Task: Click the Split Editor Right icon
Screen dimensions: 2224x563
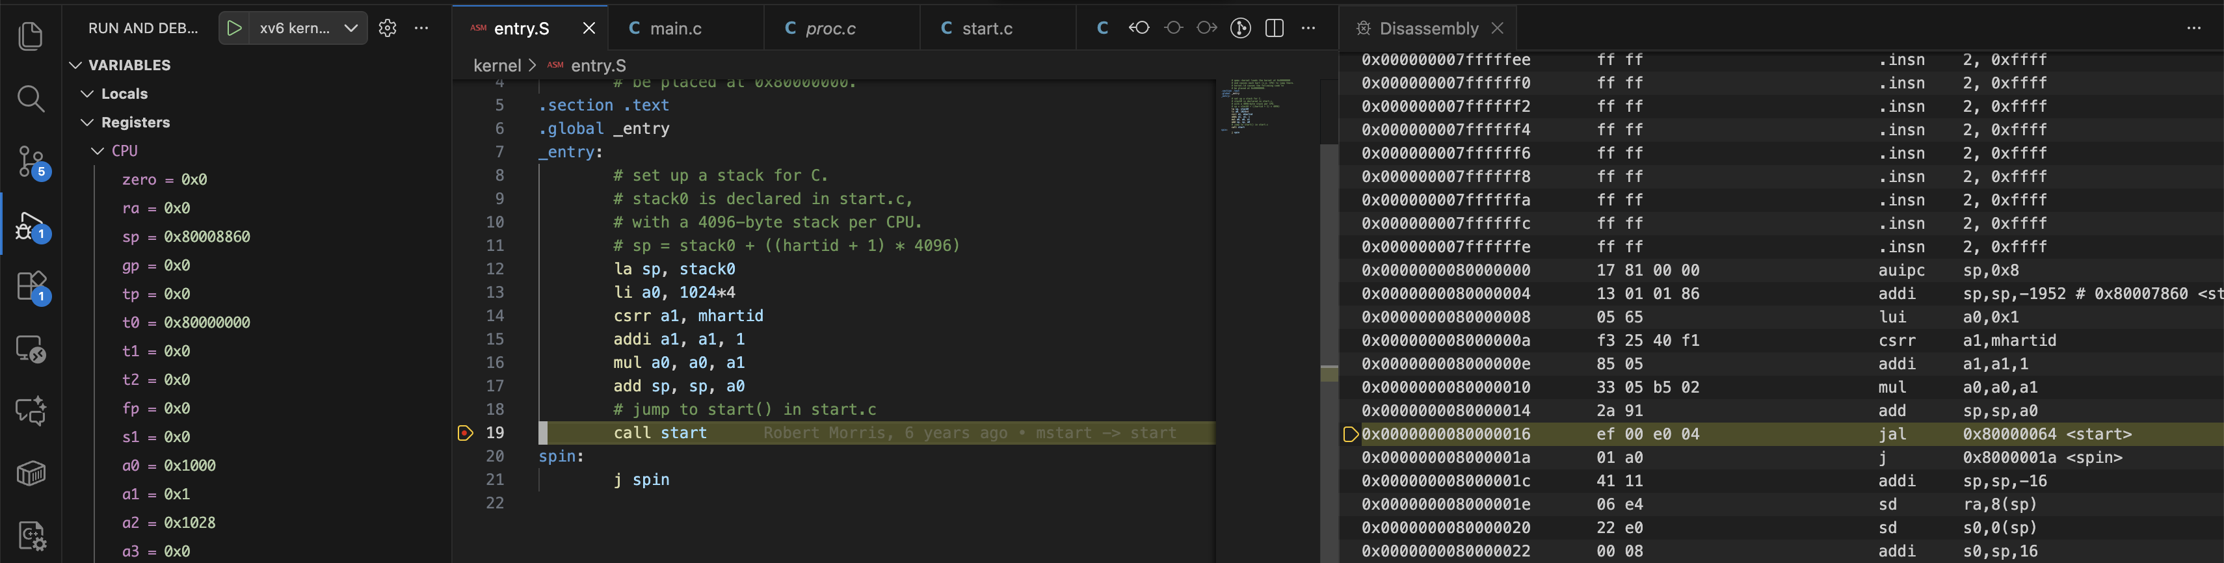Action: pos(1275,29)
